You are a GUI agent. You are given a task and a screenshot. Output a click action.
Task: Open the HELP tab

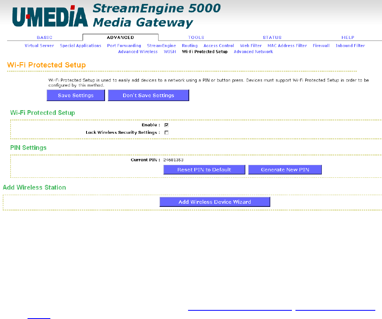[x=348, y=37]
